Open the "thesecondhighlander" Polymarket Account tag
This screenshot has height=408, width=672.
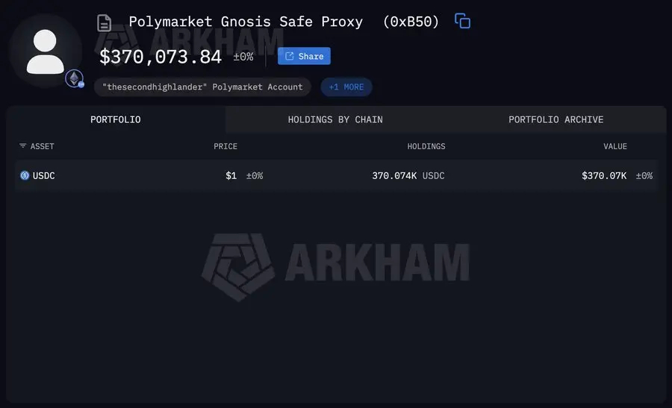pos(202,87)
